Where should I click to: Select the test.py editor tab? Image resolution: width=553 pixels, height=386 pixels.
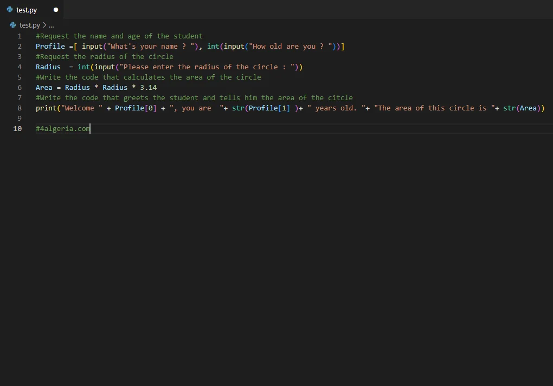[x=27, y=10]
